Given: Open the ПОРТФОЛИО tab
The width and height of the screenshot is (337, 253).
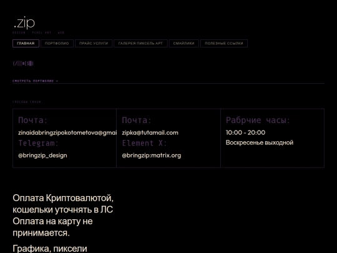Looking at the screenshot, I should pyautogui.click(x=57, y=43).
